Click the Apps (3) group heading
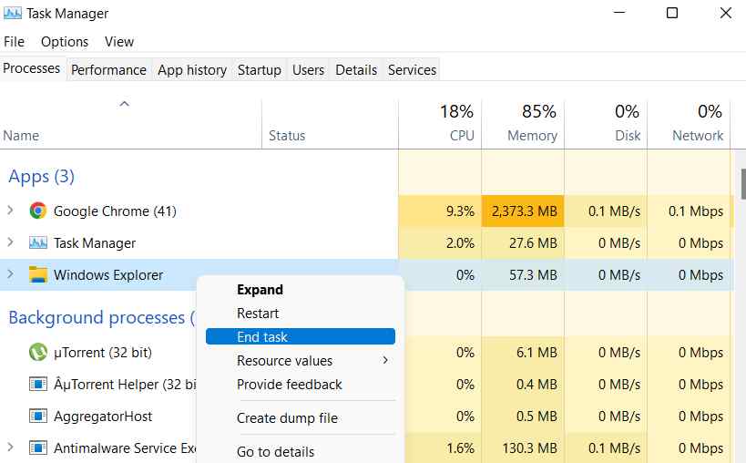Viewport: 746px width, 463px height. pyautogui.click(x=41, y=177)
